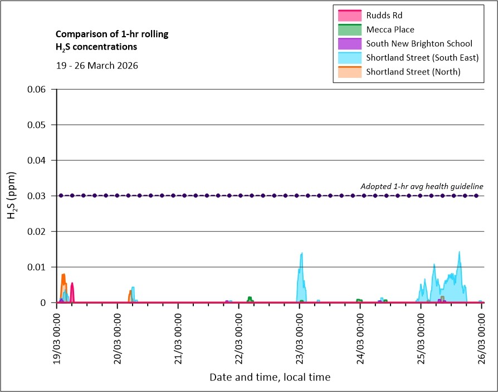Select the 'Rudds Rd' legend label
The image size is (498, 392).
[384, 15]
